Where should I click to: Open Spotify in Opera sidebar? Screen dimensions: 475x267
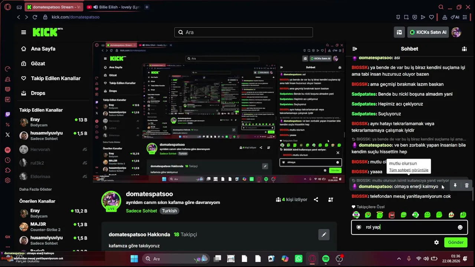(x=8, y=150)
